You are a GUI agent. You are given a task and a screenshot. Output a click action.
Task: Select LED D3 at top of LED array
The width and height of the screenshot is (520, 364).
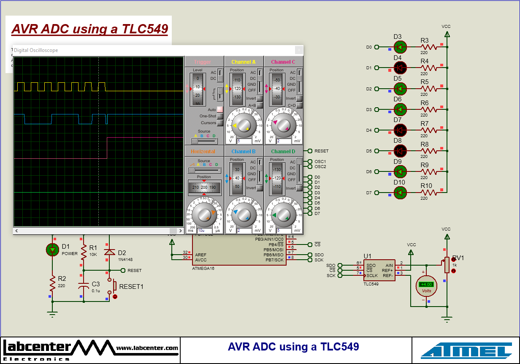click(x=400, y=47)
